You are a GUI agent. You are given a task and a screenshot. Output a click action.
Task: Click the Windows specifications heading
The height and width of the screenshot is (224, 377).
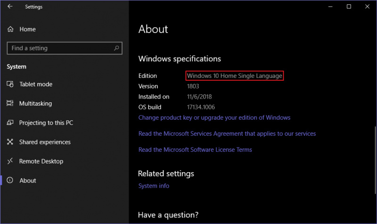[180, 58]
